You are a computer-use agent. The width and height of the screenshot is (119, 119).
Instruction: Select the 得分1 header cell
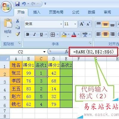29,65
